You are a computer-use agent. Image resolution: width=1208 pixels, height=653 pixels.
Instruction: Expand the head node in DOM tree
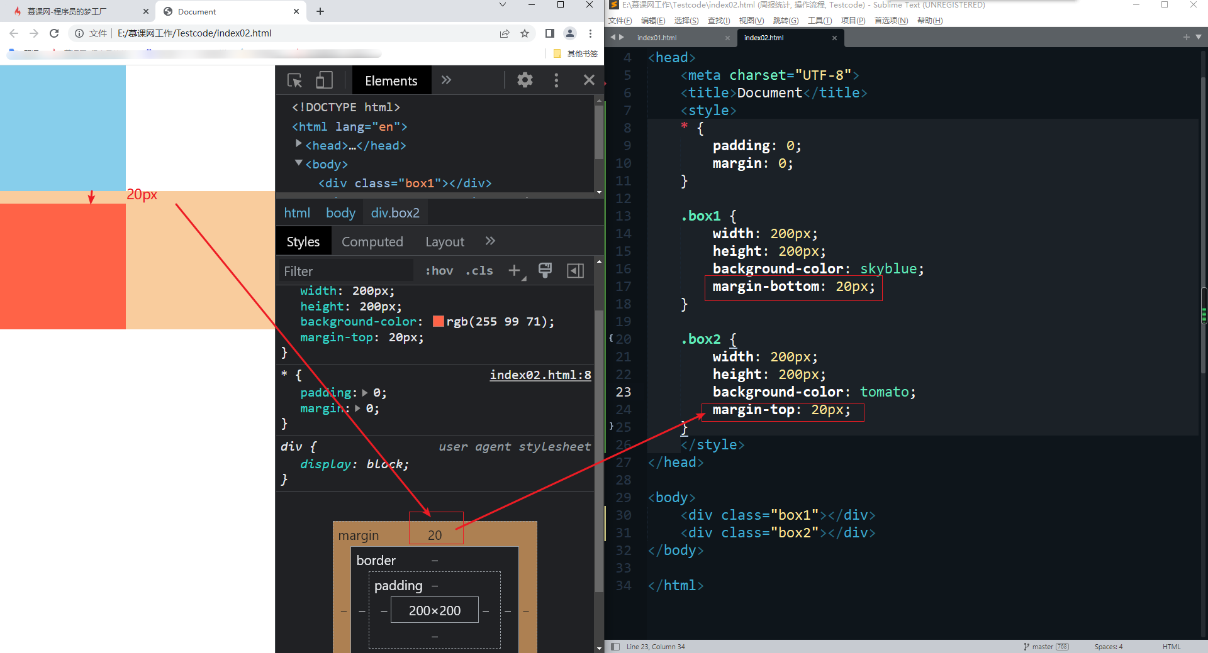pyautogui.click(x=299, y=144)
